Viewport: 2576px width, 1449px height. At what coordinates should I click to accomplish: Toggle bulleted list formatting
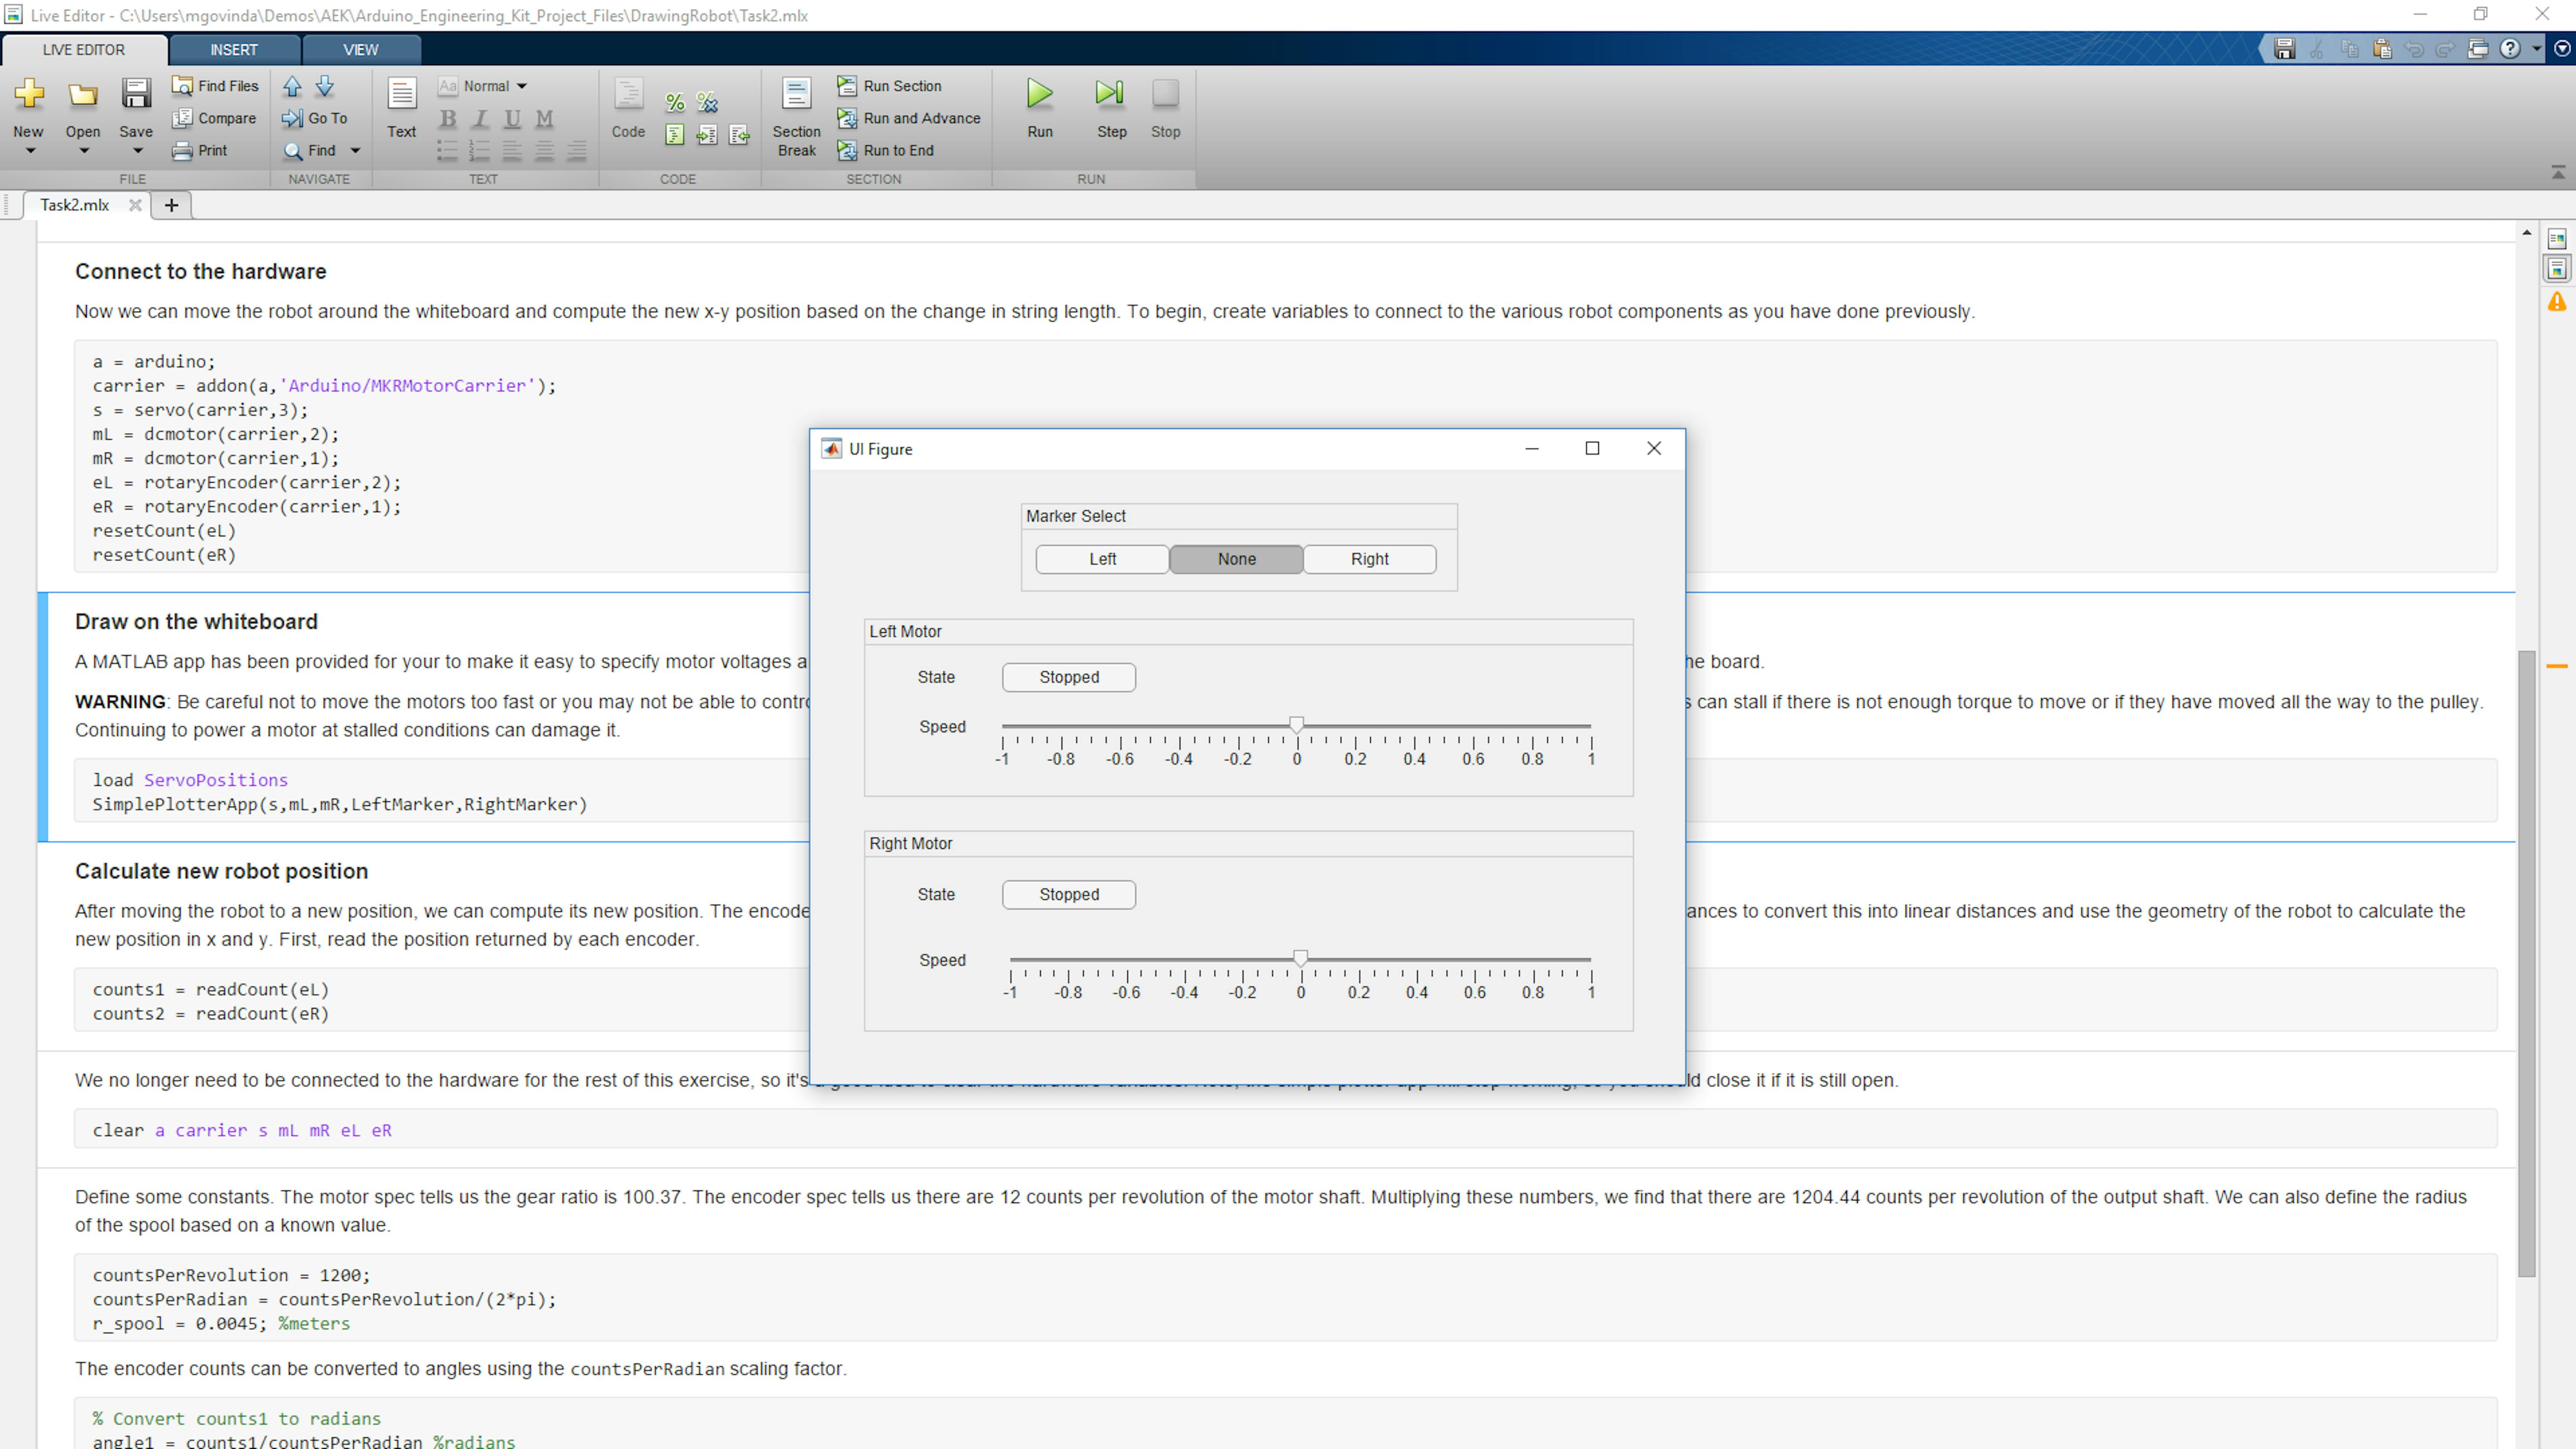click(x=447, y=151)
